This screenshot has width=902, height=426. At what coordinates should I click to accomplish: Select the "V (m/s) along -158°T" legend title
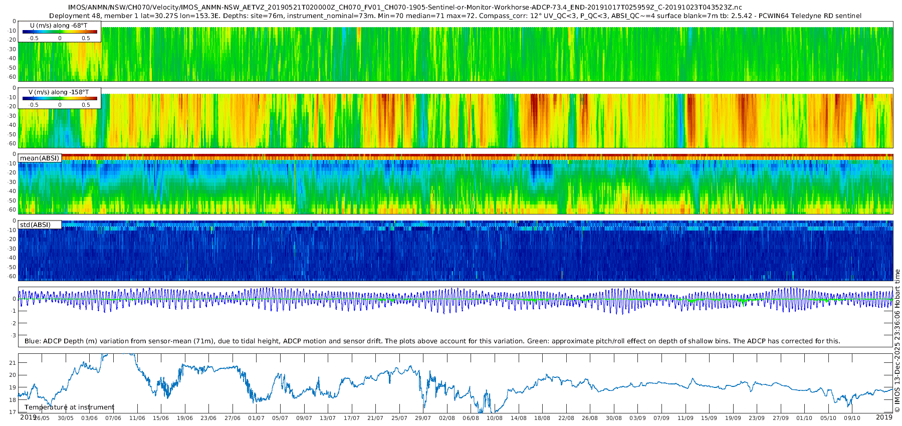59,92
